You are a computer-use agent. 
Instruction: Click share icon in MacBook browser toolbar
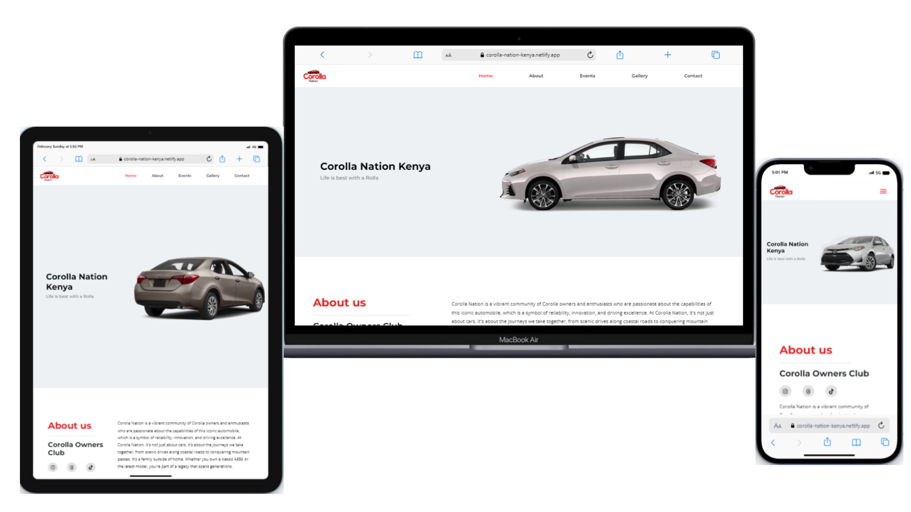(x=620, y=55)
